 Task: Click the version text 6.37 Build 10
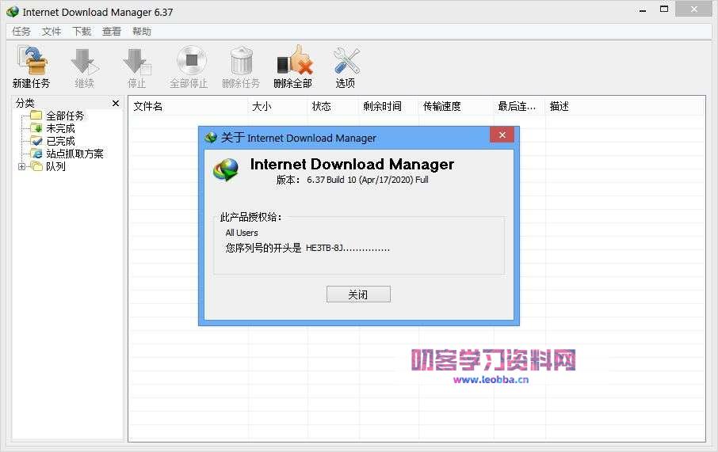(x=367, y=180)
